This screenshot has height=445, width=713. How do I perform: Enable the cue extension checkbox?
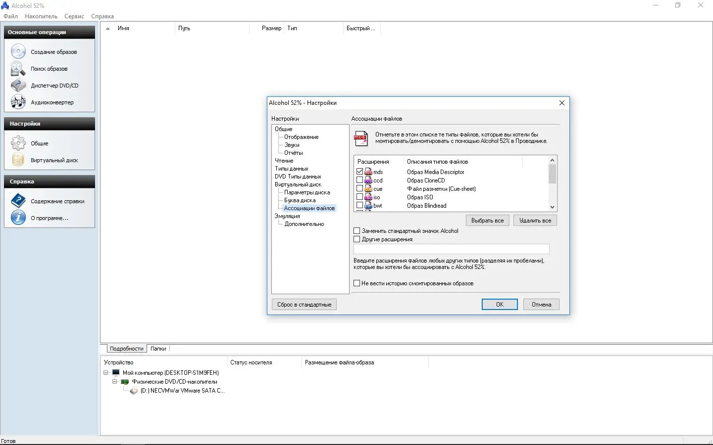coord(360,188)
